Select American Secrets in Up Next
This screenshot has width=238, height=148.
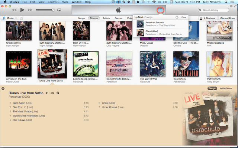161,24
